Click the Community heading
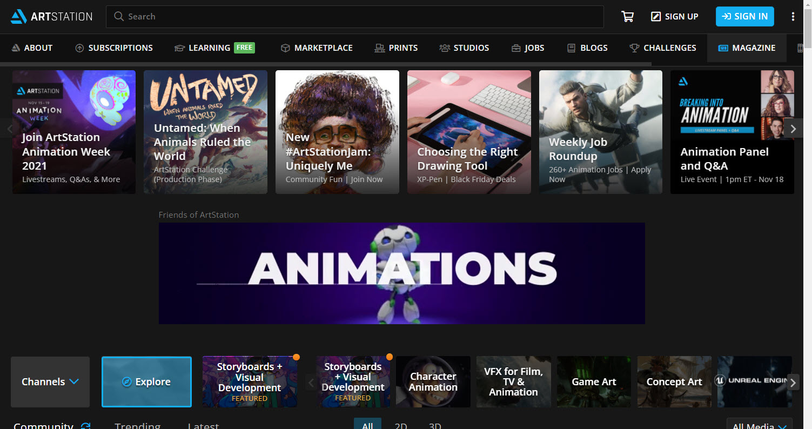812x429 pixels. (43, 425)
